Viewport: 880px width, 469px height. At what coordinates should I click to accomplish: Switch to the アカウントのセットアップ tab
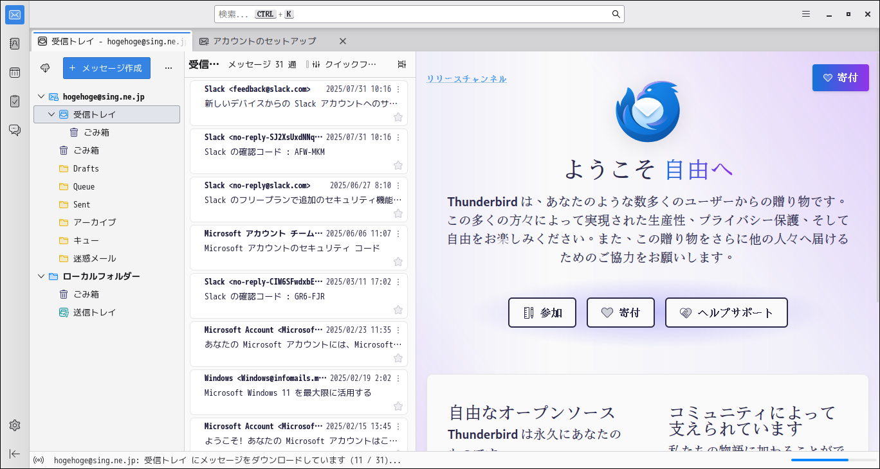click(264, 41)
